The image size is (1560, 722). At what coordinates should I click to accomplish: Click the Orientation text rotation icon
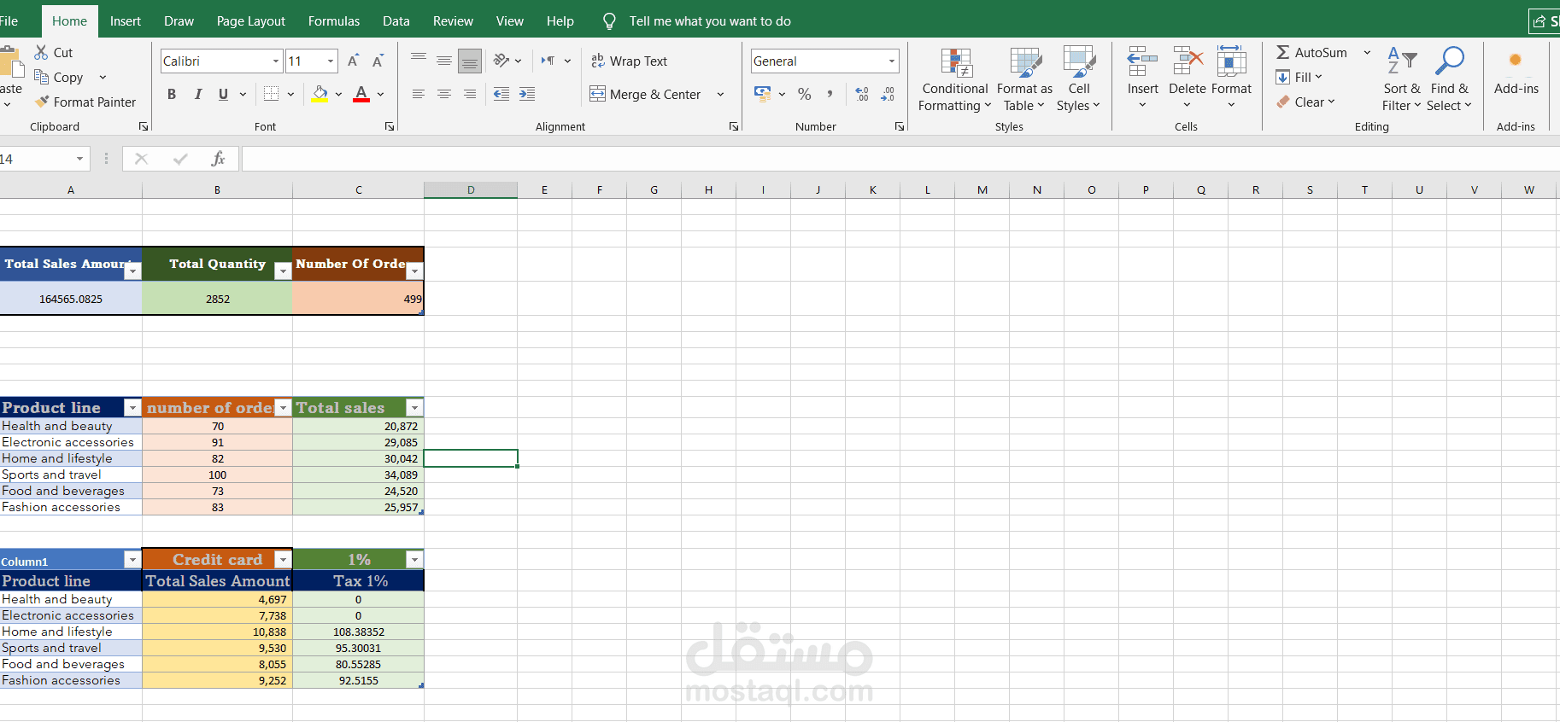[501, 61]
